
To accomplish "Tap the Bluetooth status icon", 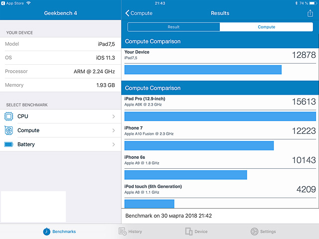I will tap(296, 3).
